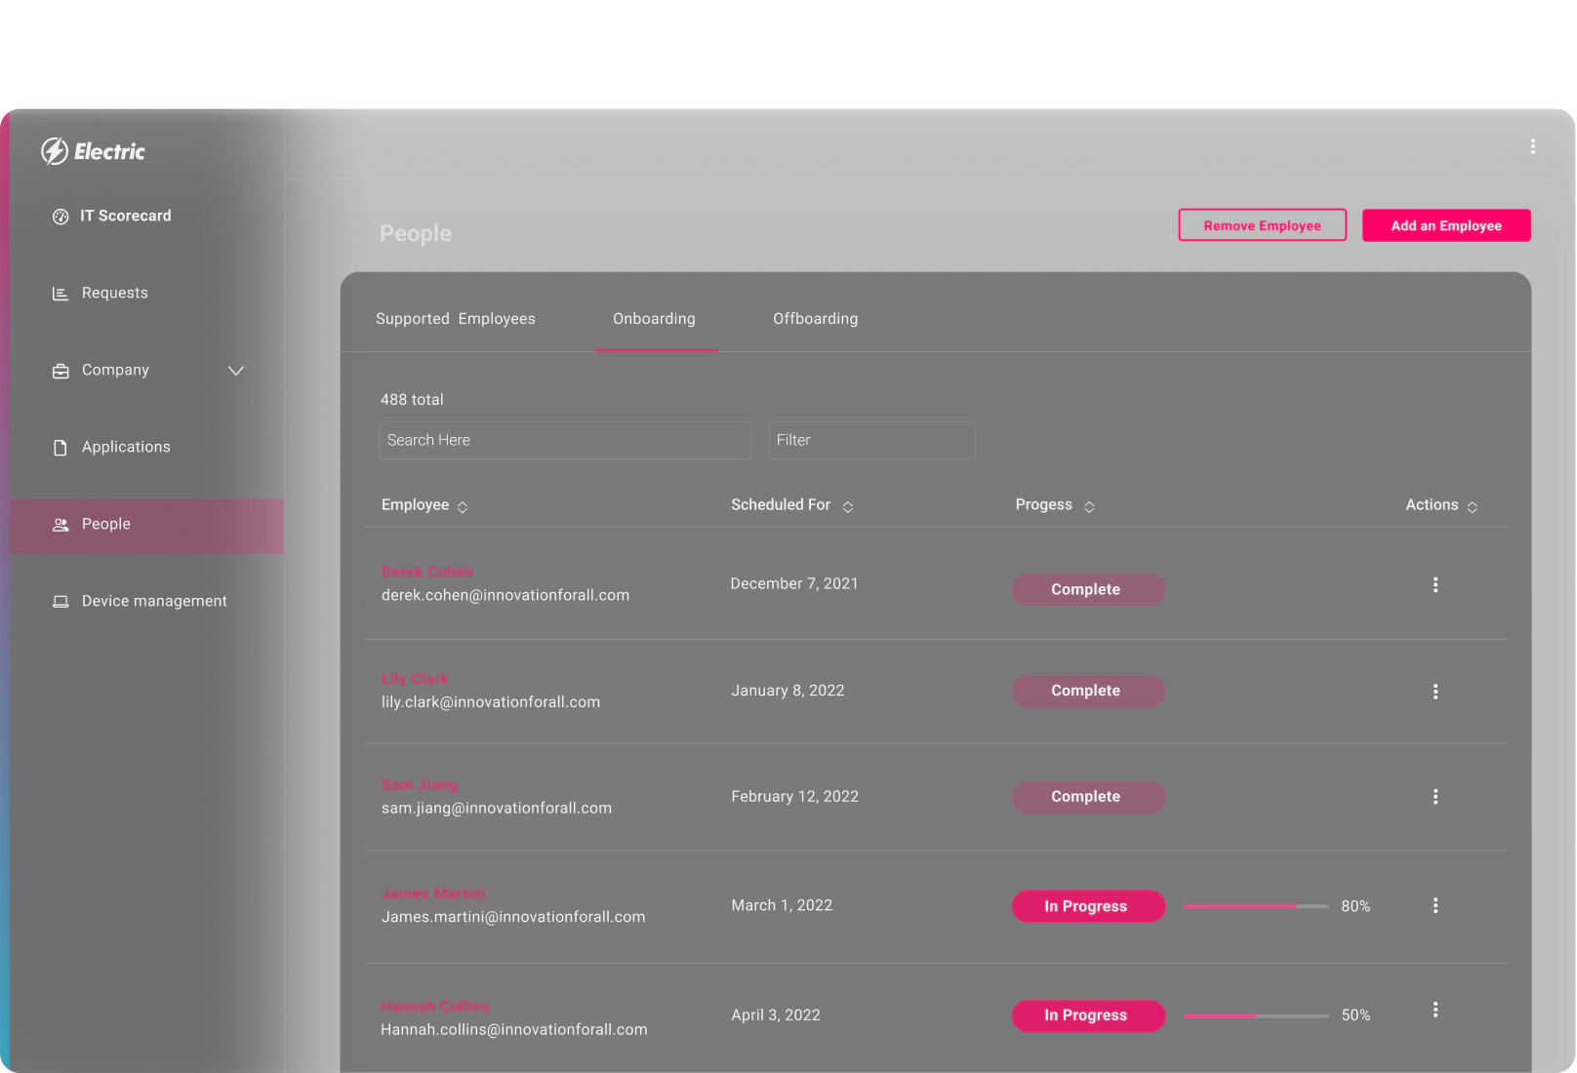This screenshot has height=1073, width=1577.
Task: Open actions menu for Hannah Collins
Action: (1435, 1010)
